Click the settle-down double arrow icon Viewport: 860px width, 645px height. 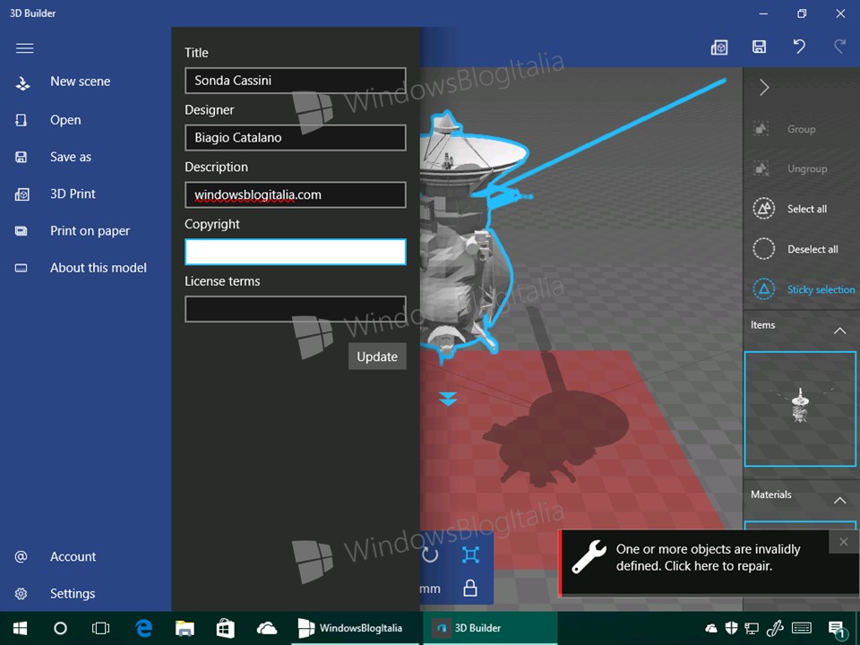(x=448, y=399)
